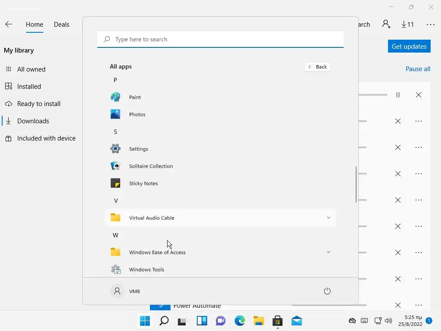Open the touch keyboard tray icon
The width and height of the screenshot is (441, 331).
point(364,321)
